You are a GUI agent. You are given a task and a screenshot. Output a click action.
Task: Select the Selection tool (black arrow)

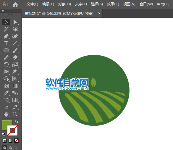(x=6, y=22)
